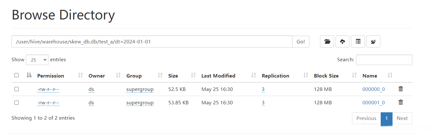Sort by Permission column arrows

point(81,76)
